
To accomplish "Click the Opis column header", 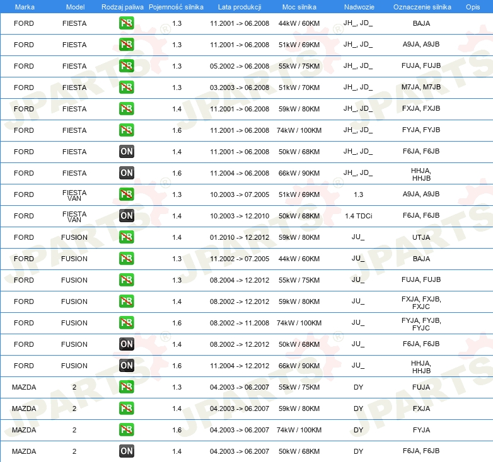I will coord(473,7).
